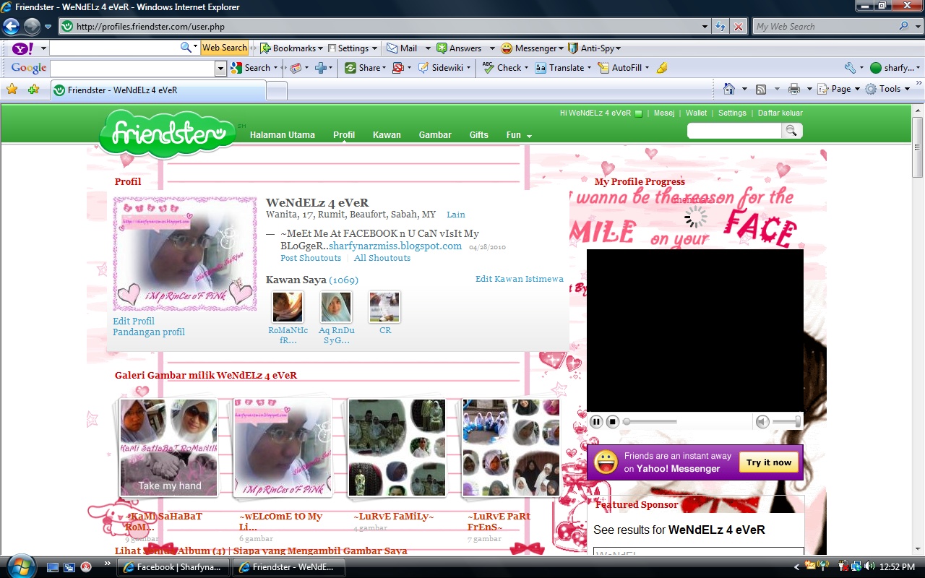The image size is (925, 578).
Task: Open friend CR's profile thumbnail
Action: [384, 307]
